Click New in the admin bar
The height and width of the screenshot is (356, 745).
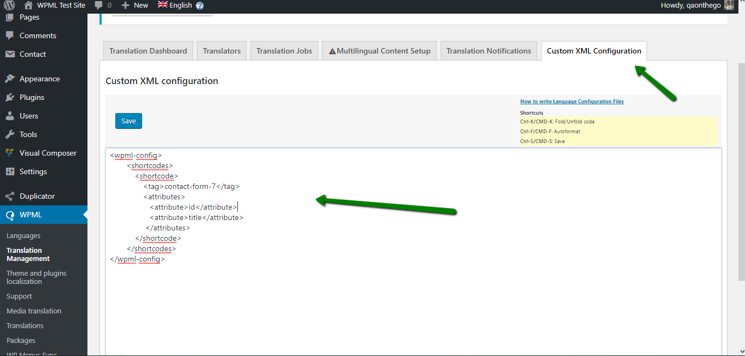(x=141, y=5)
